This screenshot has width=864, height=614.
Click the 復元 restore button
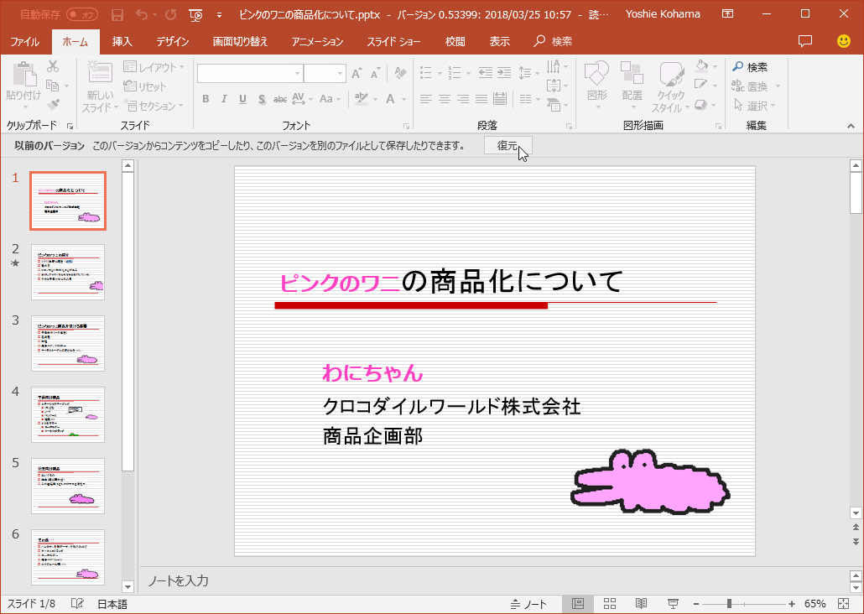[507, 146]
